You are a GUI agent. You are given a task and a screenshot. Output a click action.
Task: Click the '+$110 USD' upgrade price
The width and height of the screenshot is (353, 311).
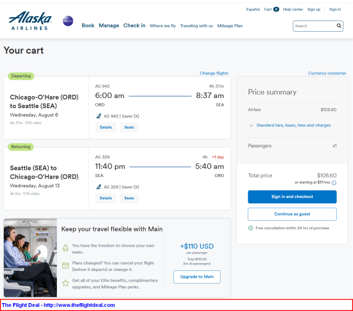click(x=197, y=246)
